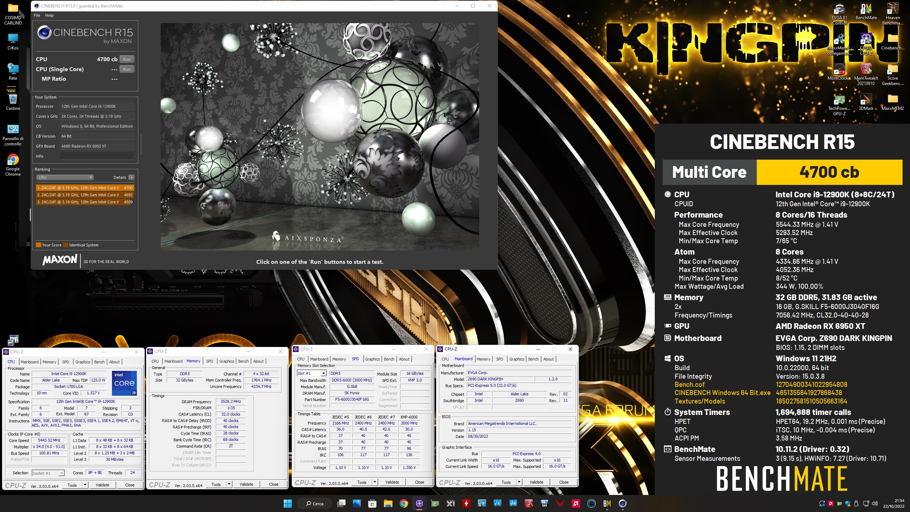
Task: Launch TechPowerUp GPU-Z desktop shortcut
Action: click(839, 105)
